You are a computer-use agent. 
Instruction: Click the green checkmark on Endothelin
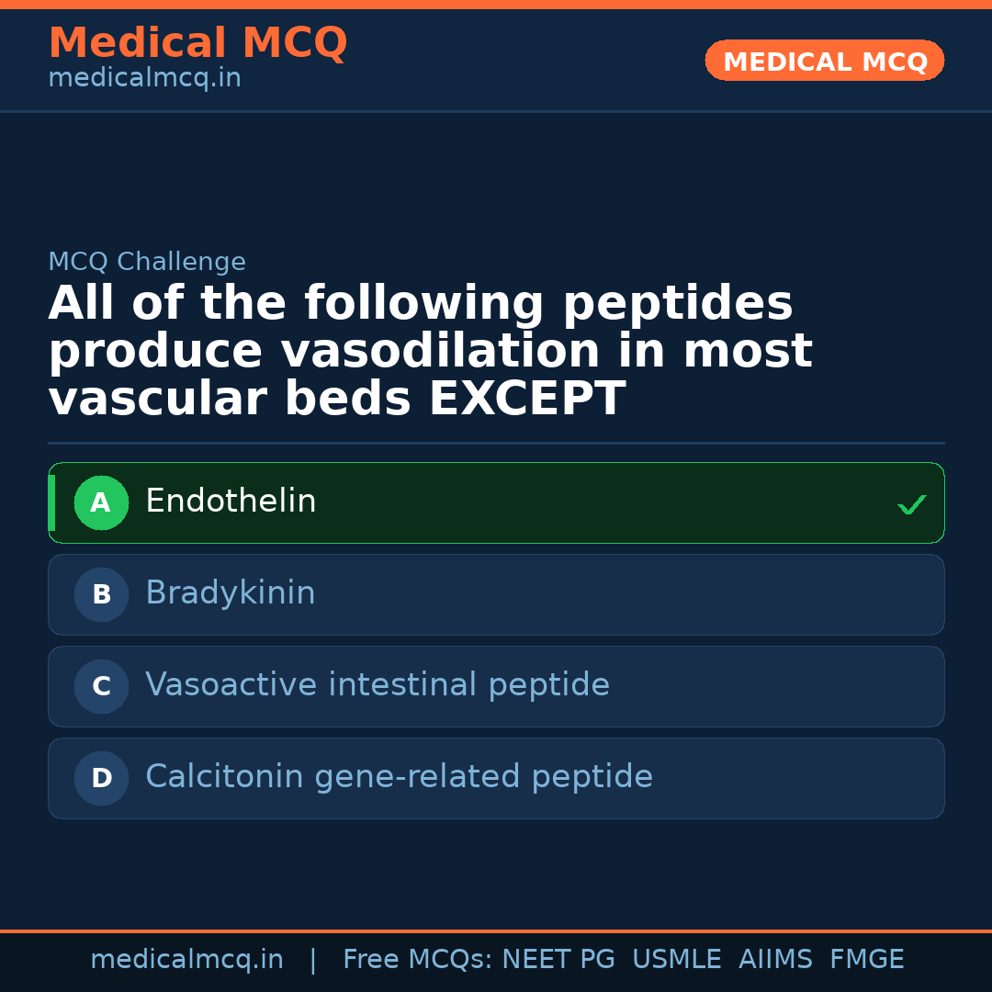pyautogui.click(x=911, y=504)
